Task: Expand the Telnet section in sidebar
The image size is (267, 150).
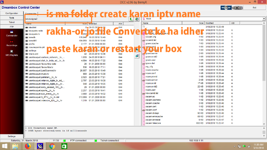Action: point(12,22)
